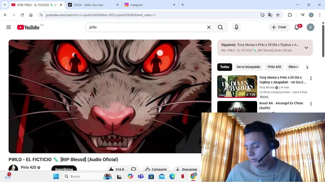Open the Windows Start menu

click(56, 176)
